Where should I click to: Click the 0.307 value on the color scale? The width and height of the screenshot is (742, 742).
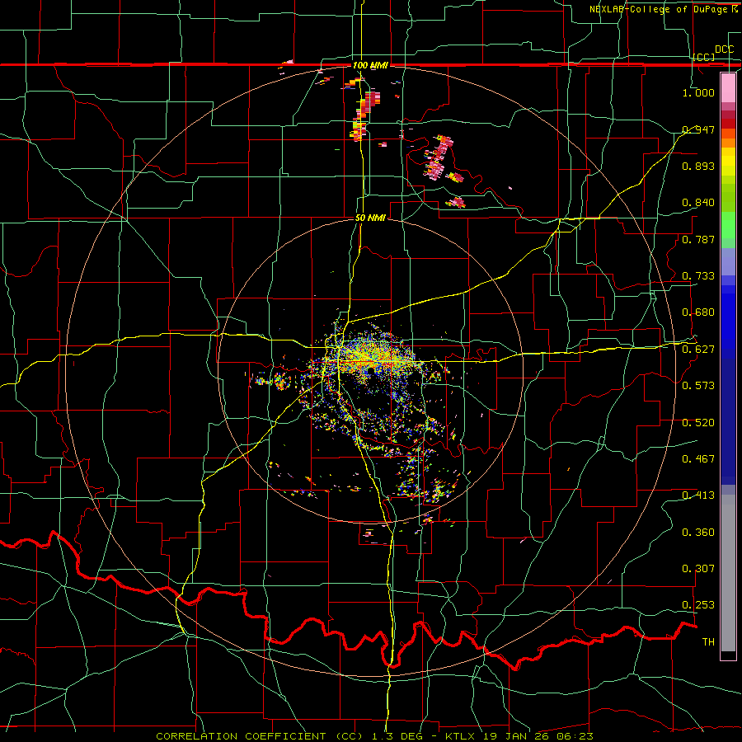click(698, 569)
